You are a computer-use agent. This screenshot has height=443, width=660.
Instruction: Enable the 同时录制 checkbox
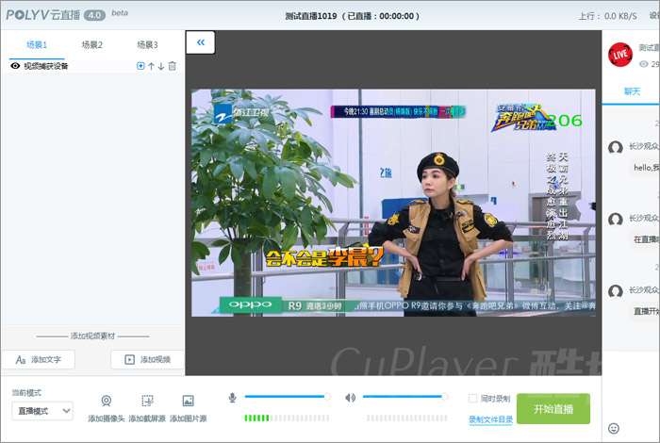(473, 398)
